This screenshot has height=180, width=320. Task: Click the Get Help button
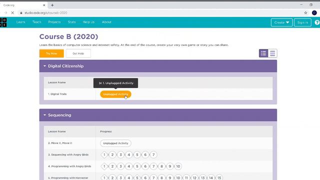coord(78,53)
